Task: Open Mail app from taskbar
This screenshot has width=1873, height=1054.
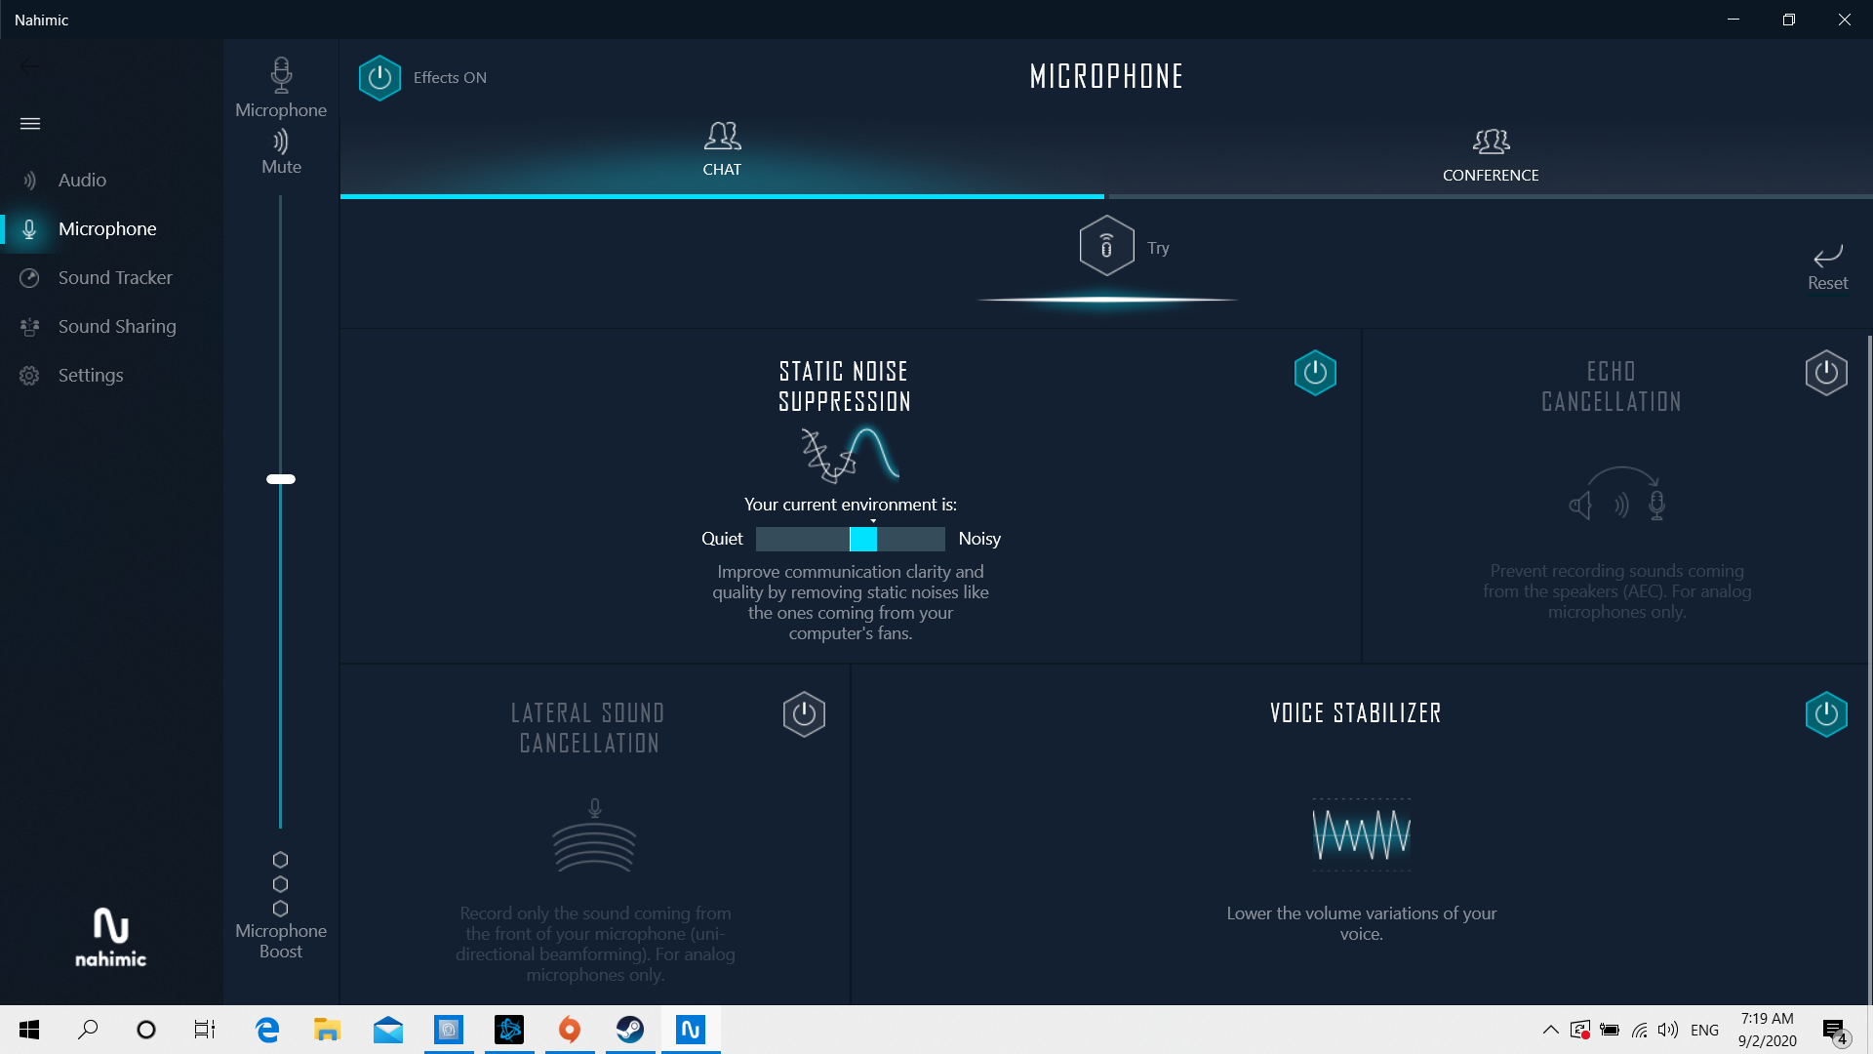Action: [387, 1030]
